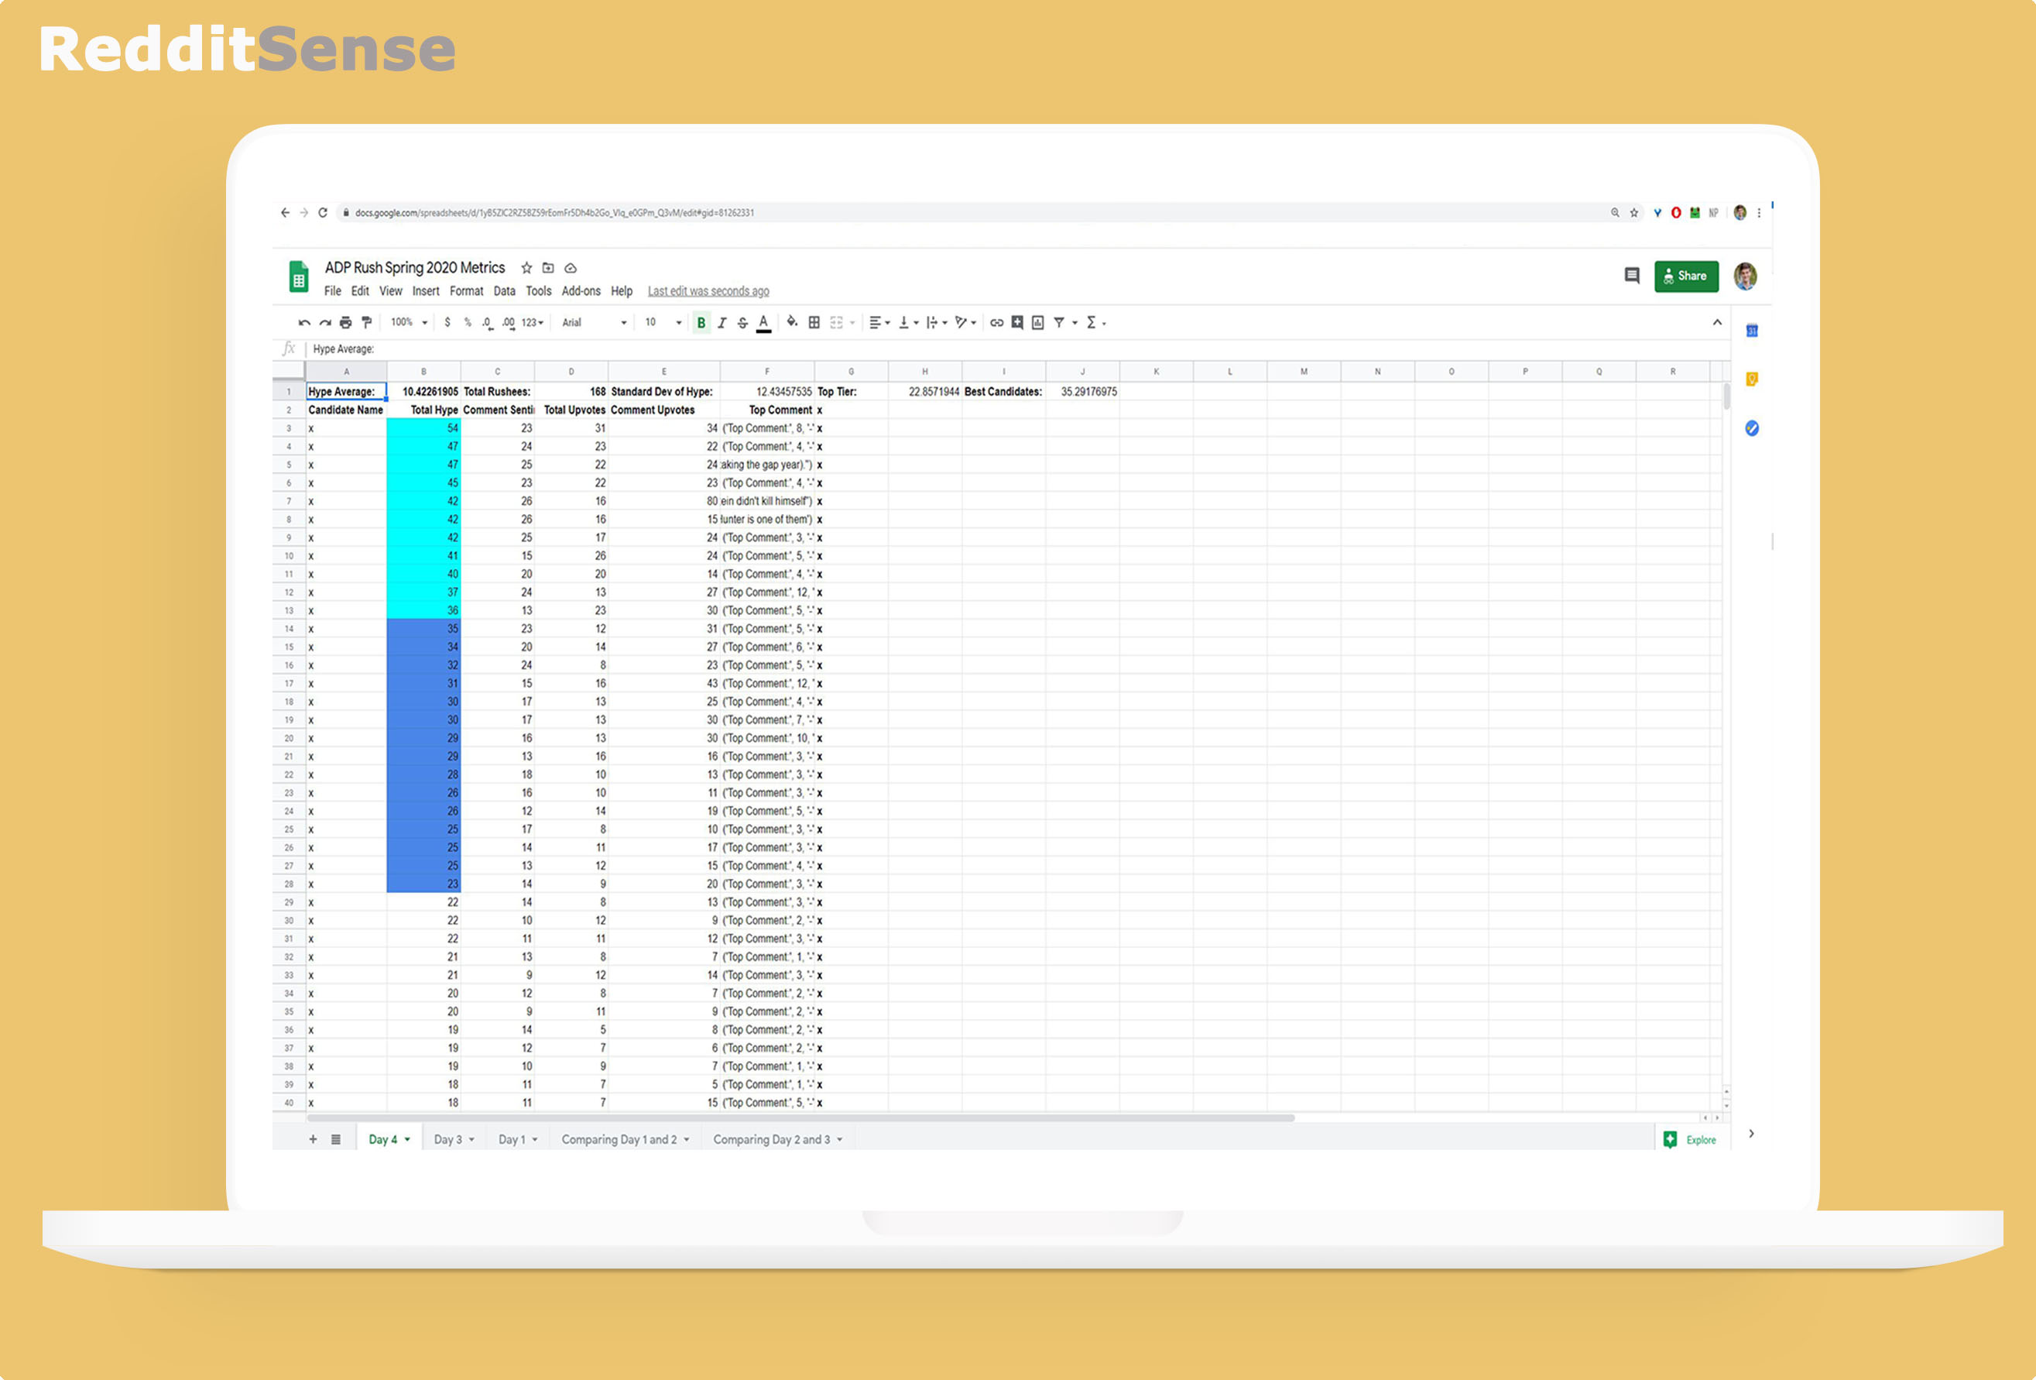Open the Google Sheets home icon

pos(299,277)
